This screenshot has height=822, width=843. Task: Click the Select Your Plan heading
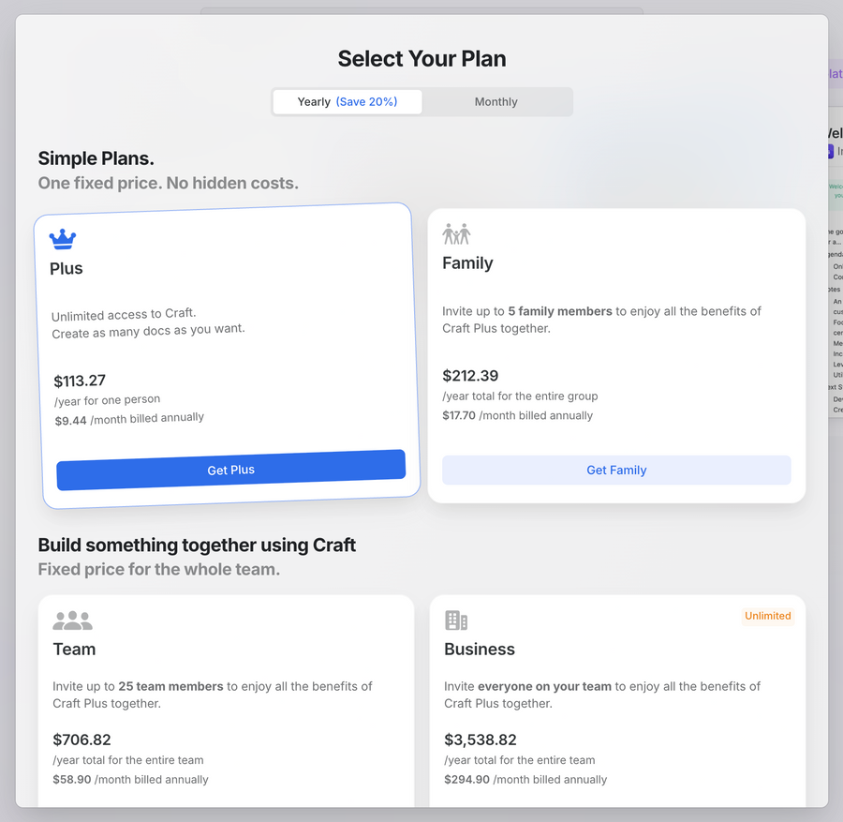421,58
